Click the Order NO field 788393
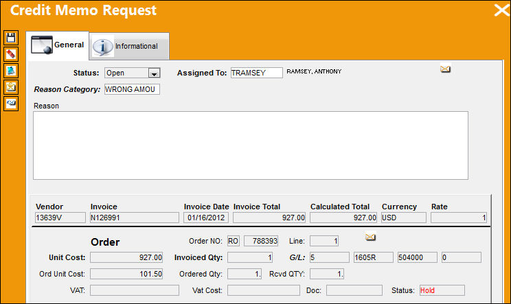This screenshot has height=304, width=511. (x=261, y=241)
